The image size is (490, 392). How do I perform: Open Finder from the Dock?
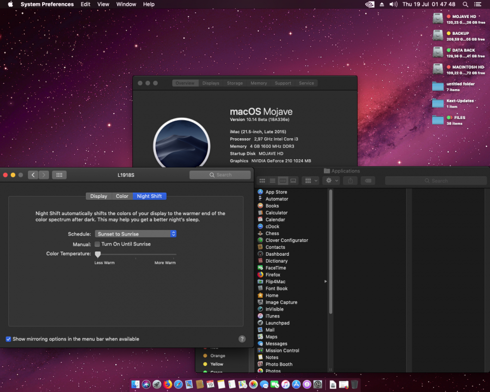tap(135, 384)
